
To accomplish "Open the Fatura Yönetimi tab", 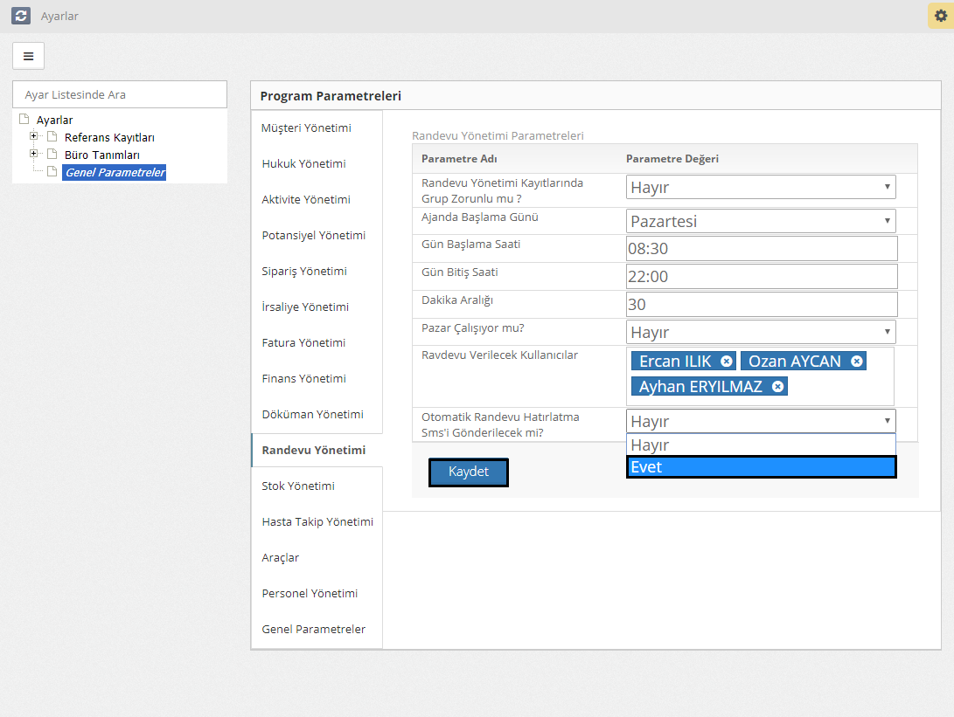I will point(303,343).
